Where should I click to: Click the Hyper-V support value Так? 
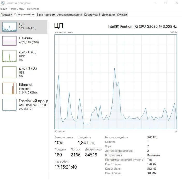pos(149,160)
